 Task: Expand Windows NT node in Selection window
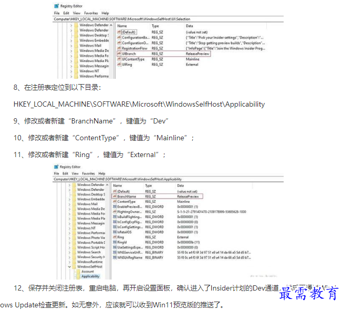click(x=71, y=71)
